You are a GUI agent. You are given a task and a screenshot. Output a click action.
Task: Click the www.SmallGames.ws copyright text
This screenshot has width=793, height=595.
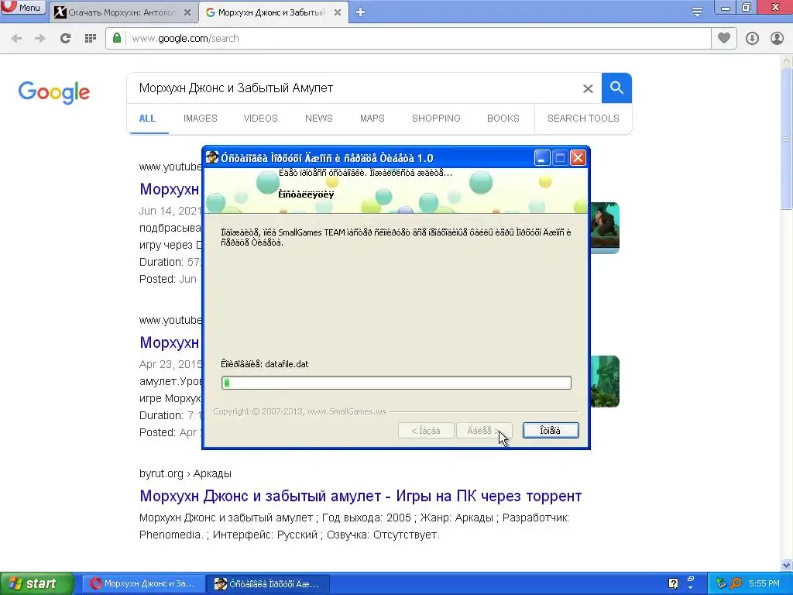click(300, 412)
